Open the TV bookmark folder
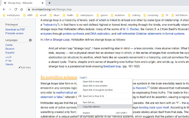The image size is (189, 118). click(165, 15)
